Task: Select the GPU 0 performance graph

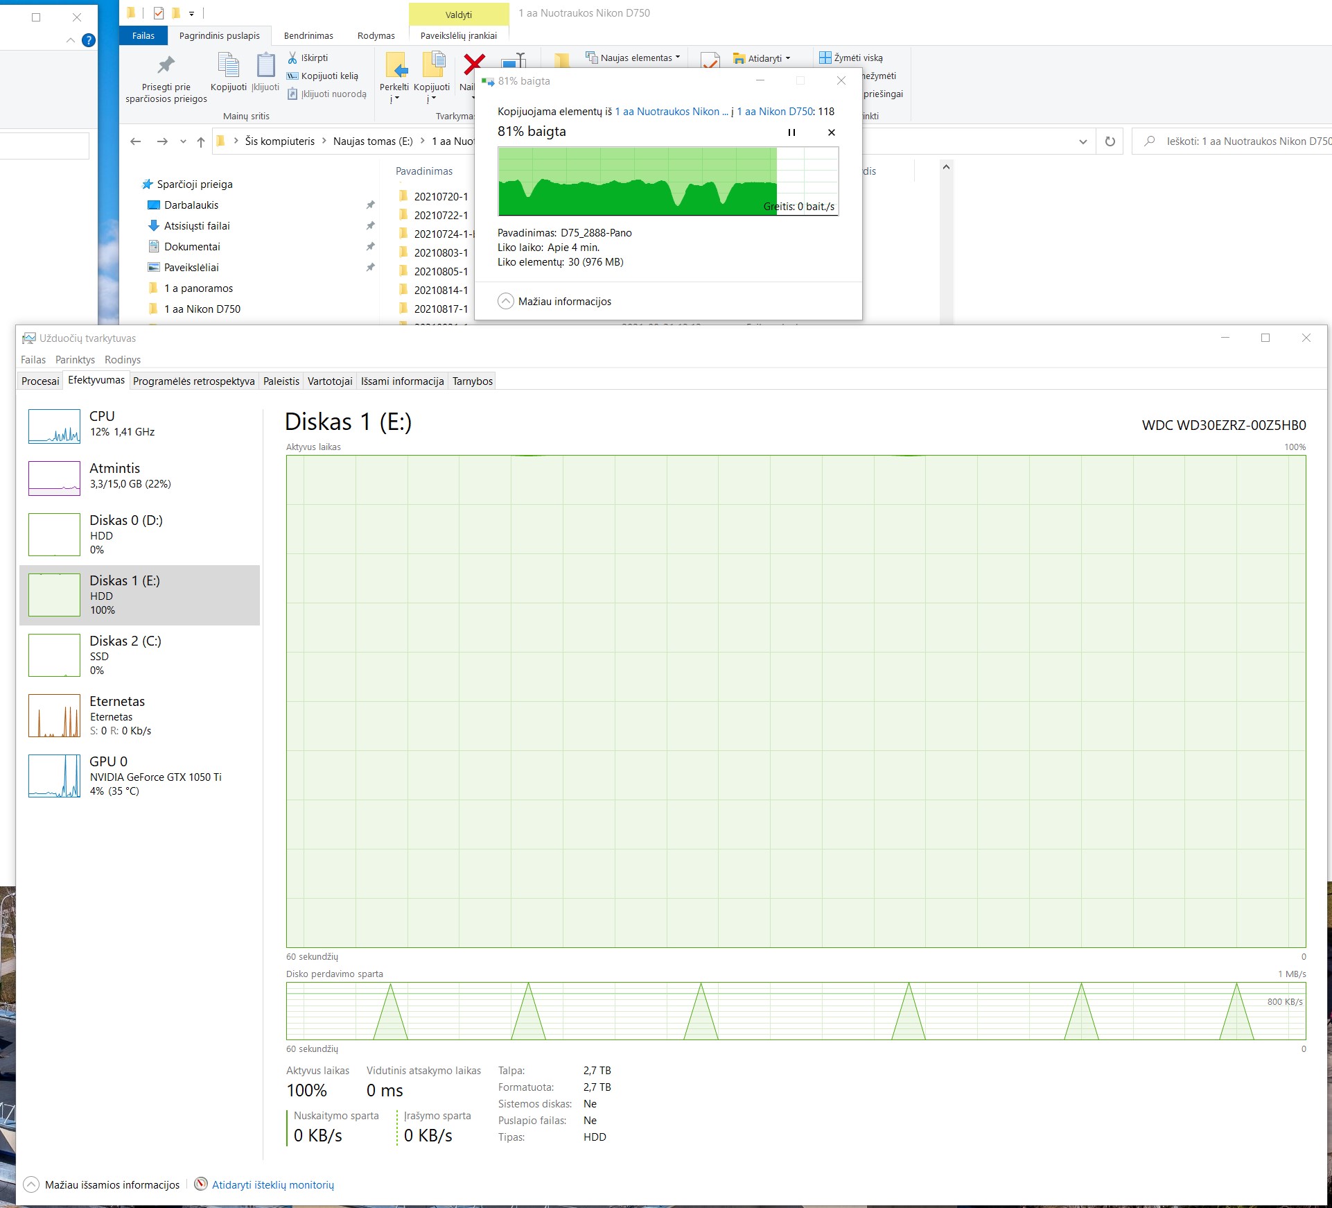Action: (x=54, y=776)
